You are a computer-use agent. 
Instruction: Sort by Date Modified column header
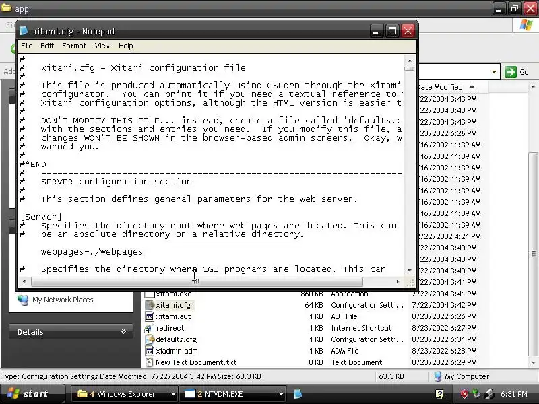tap(446, 87)
